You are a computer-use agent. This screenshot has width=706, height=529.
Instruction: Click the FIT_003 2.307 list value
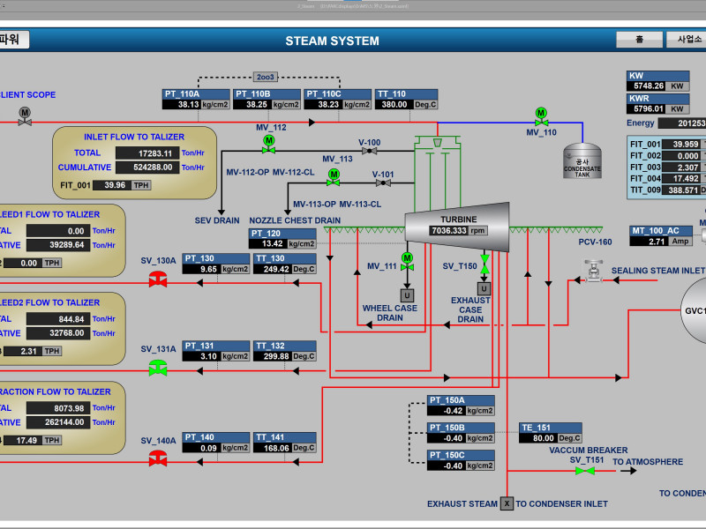coord(680,168)
